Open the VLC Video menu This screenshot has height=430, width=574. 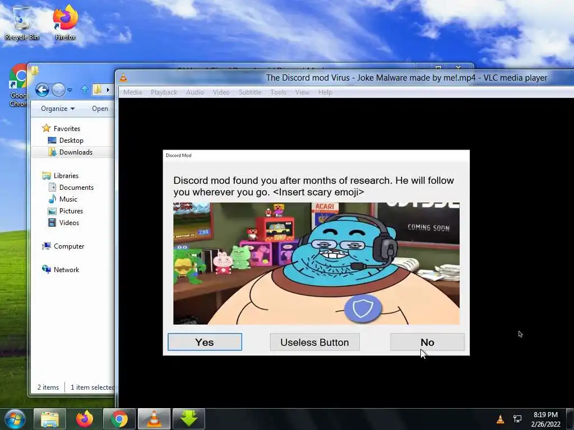click(221, 92)
